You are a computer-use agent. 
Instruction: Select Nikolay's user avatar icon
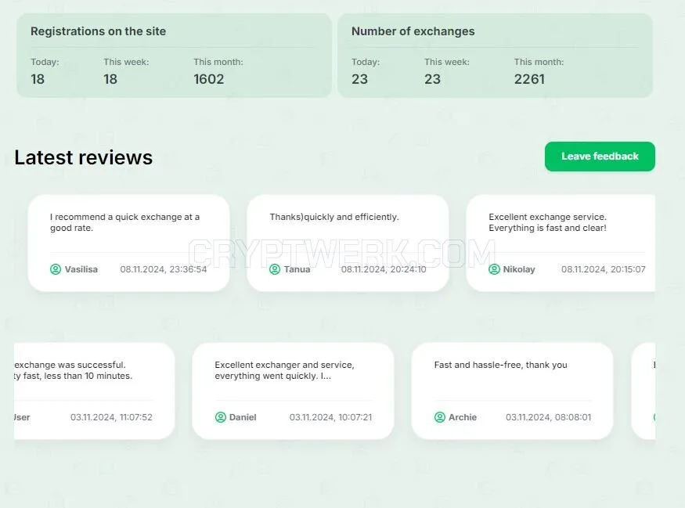point(494,269)
